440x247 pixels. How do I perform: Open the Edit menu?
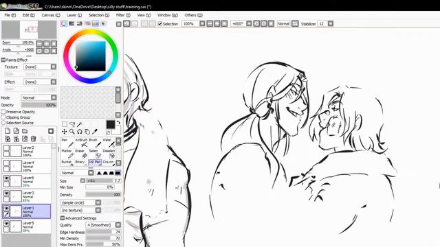[x=29, y=15]
